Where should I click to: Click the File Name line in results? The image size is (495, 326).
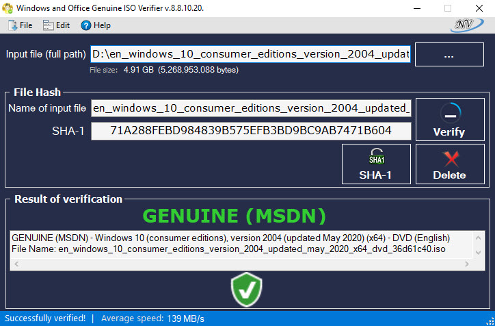pyautogui.click(x=228, y=249)
